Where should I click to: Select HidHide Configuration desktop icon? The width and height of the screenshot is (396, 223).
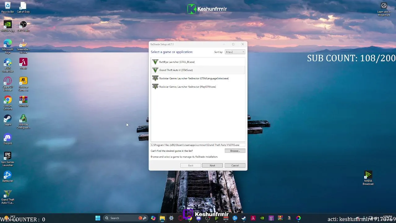[x=23, y=122]
